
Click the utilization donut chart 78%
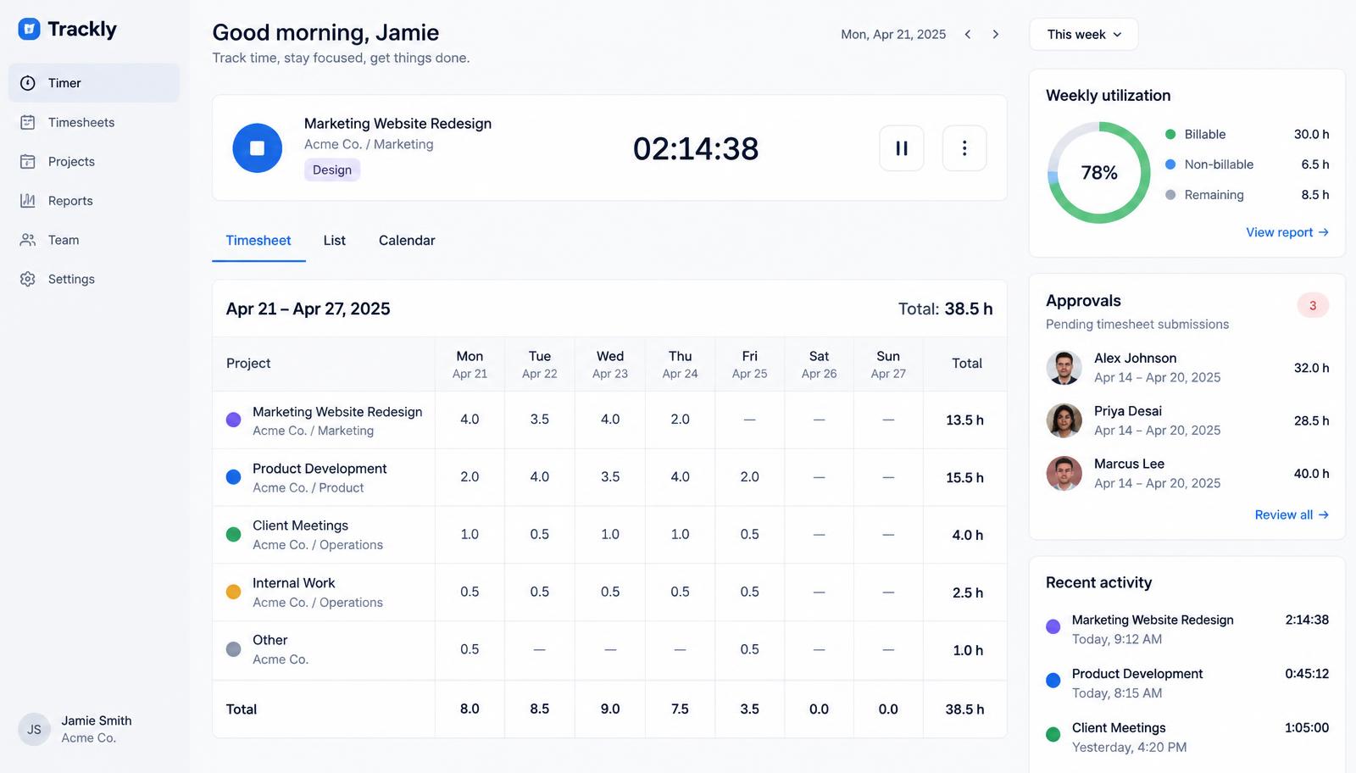pyautogui.click(x=1099, y=173)
